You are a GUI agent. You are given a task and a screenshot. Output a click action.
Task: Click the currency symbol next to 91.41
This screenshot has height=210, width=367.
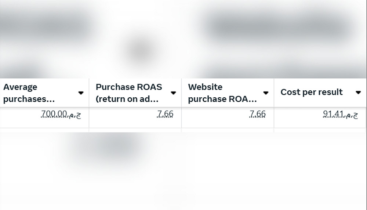pyautogui.click(x=350, y=115)
